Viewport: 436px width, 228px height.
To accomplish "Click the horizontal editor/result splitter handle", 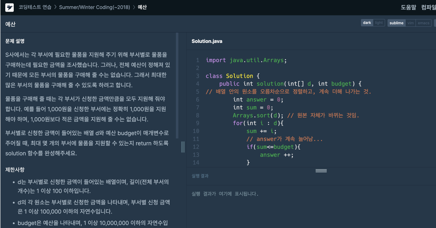I will (x=321, y=171).
